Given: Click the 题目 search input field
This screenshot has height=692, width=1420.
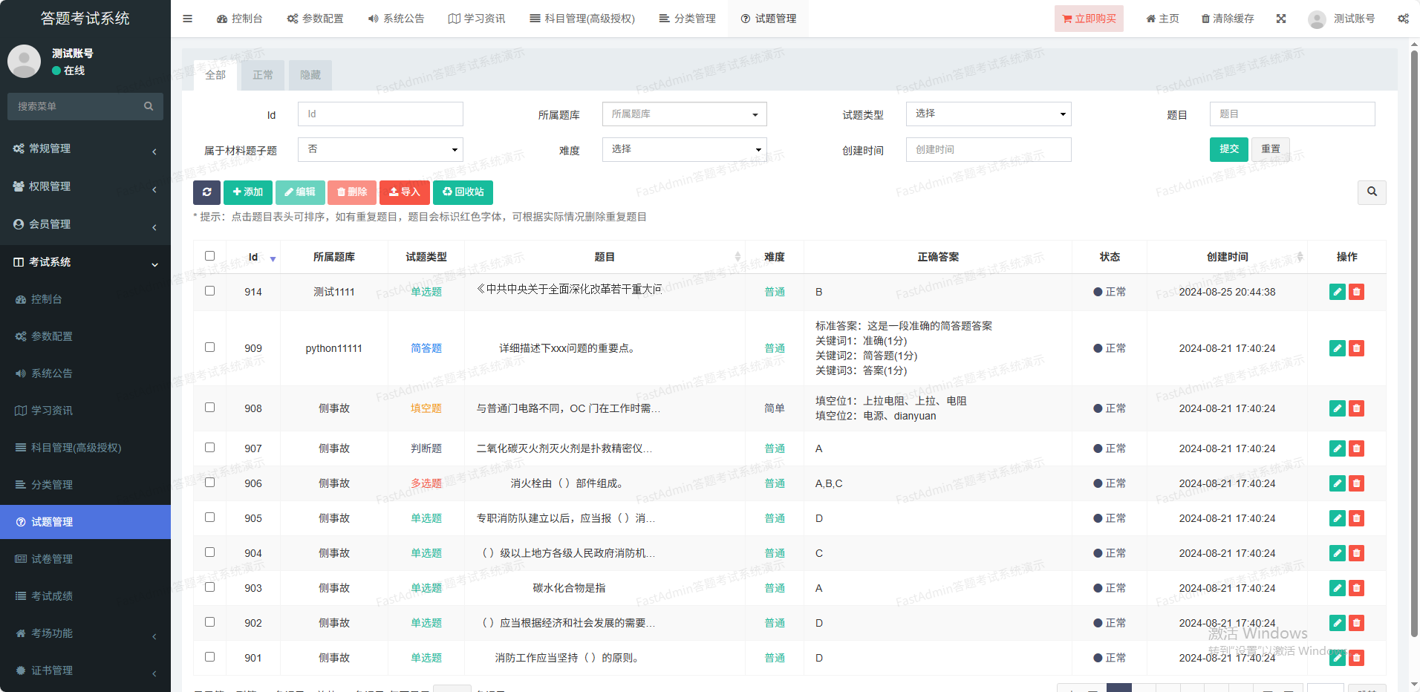Looking at the screenshot, I should [1292, 114].
